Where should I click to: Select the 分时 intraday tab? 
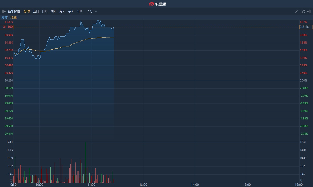click(27, 11)
